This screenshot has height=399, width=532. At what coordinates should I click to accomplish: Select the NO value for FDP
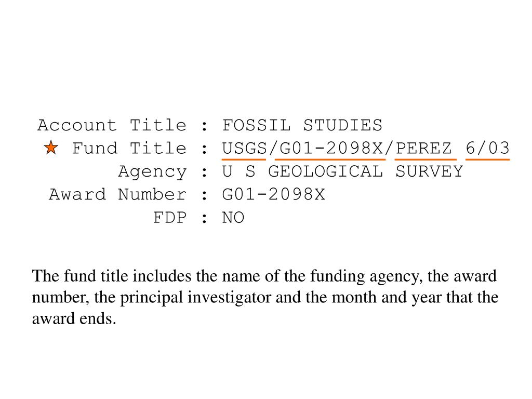coord(233,218)
